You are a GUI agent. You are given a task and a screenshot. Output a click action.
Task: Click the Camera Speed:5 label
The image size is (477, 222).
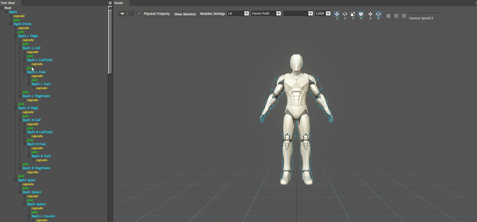pyautogui.click(x=421, y=18)
